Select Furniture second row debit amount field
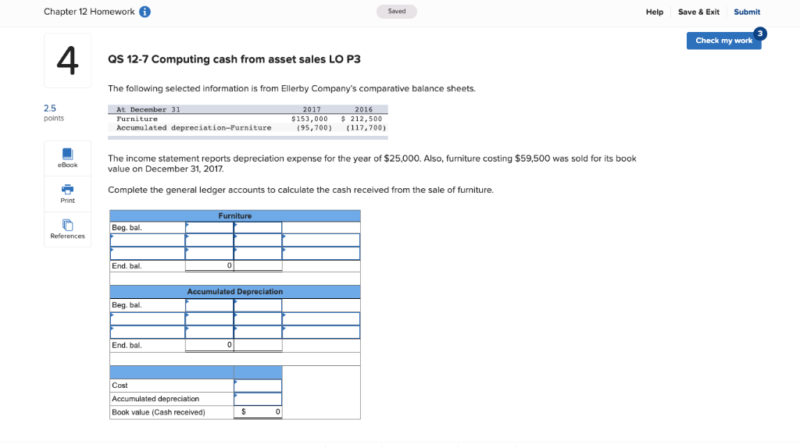The image size is (800, 448). 209,240
